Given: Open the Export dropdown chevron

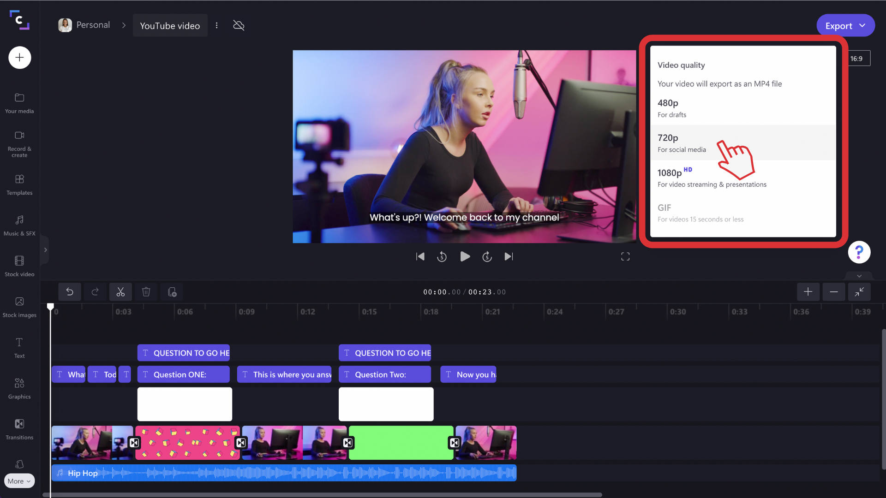Looking at the screenshot, I should coord(861,25).
